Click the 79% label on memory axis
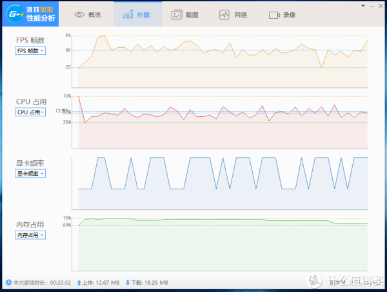The height and width of the screenshot is (292, 387). 67,218
